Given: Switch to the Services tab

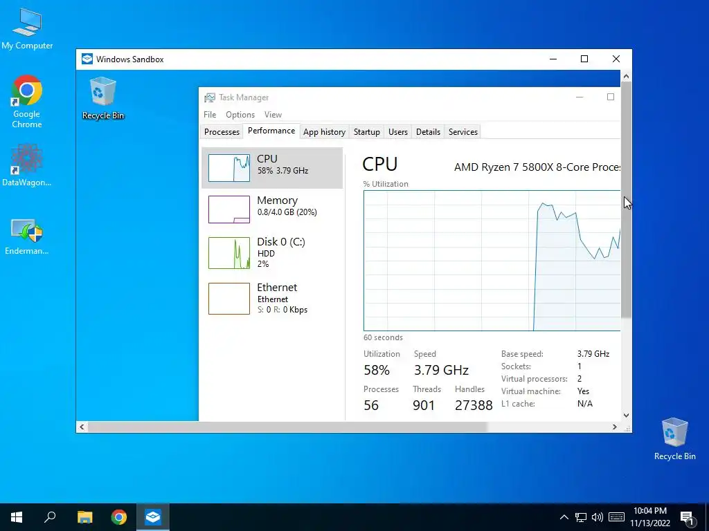Looking at the screenshot, I should [463, 132].
